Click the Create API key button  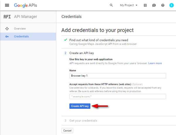(80, 106)
